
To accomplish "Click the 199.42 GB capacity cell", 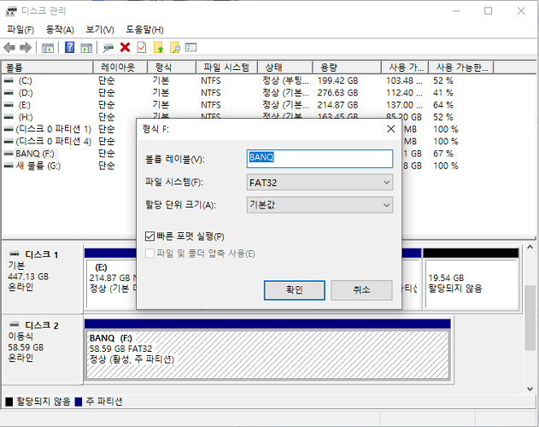I will click(x=337, y=81).
